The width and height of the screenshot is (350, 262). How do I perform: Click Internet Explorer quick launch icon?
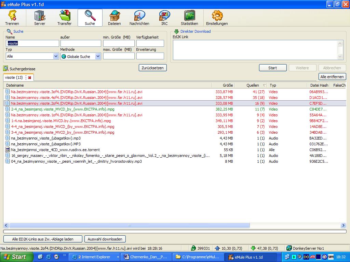point(48,257)
